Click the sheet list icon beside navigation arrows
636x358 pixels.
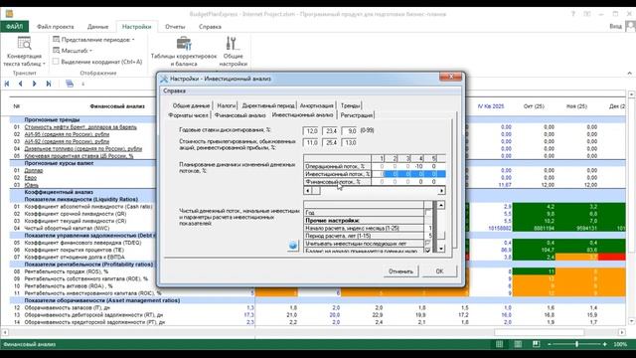pyautogui.click(x=70, y=84)
